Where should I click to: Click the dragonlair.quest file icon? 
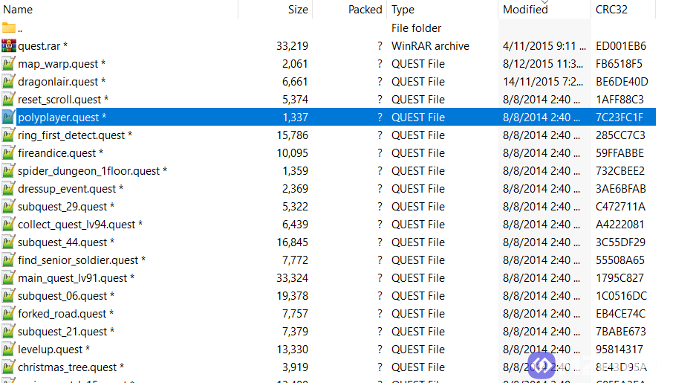click(9, 82)
